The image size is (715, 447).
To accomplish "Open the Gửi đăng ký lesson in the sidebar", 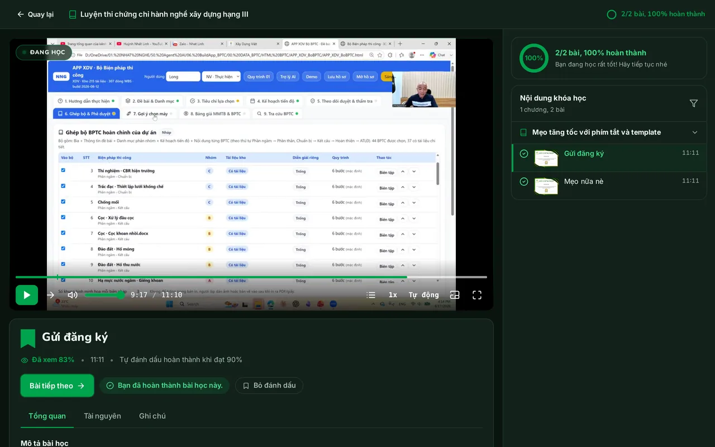I will tap(609, 158).
